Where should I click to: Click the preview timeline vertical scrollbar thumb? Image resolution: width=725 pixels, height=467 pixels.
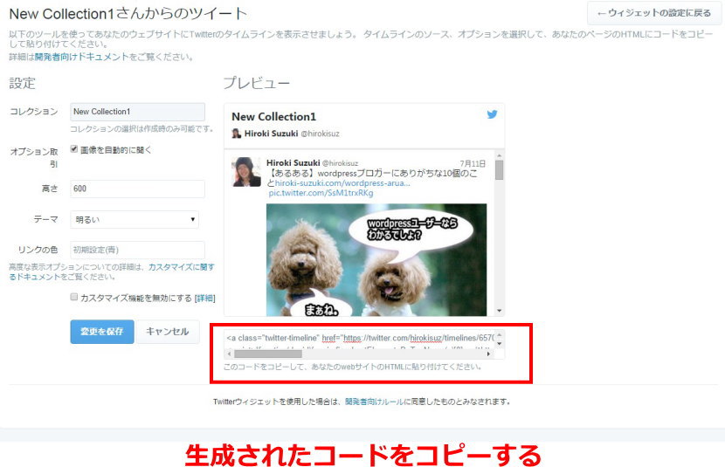point(500,170)
